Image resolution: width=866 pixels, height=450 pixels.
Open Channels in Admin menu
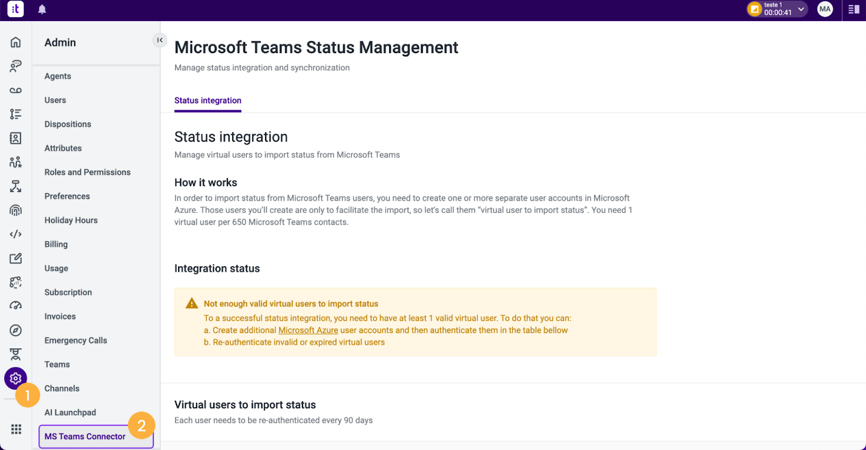click(62, 388)
